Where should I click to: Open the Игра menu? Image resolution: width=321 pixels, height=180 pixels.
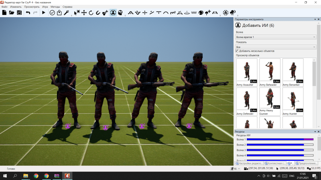point(45,7)
